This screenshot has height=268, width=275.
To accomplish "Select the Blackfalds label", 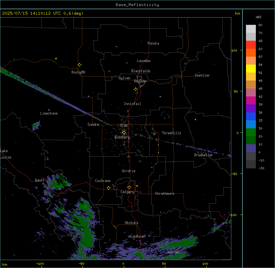I will pos(141,71).
